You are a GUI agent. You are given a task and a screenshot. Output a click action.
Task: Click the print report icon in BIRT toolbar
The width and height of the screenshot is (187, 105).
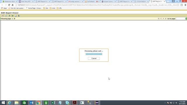(x=15, y=16)
